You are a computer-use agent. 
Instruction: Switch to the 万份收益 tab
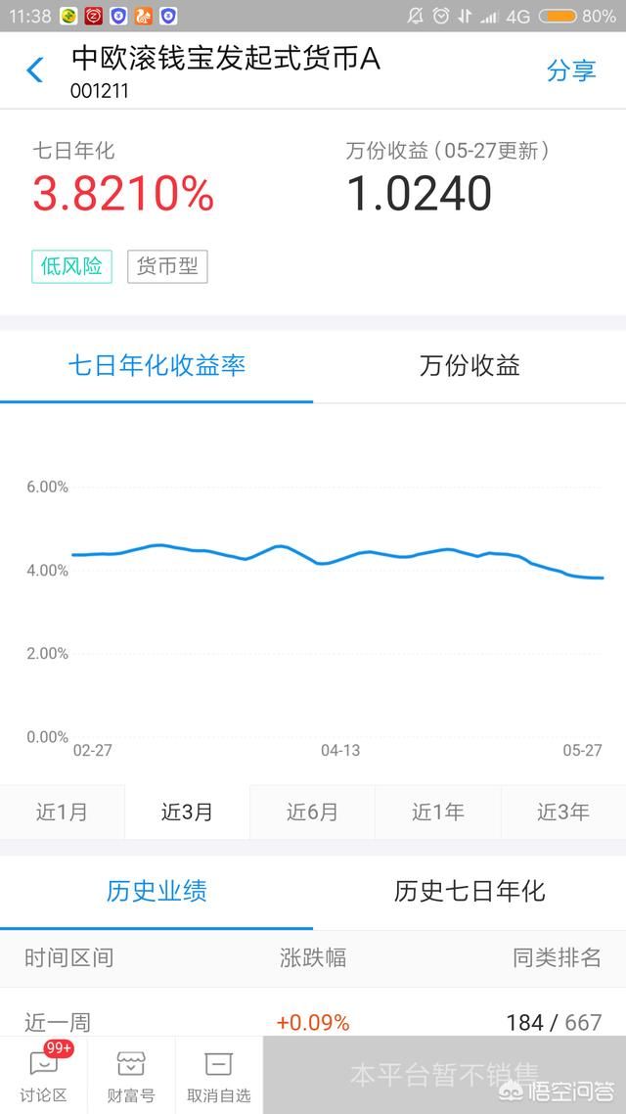click(x=468, y=365)
